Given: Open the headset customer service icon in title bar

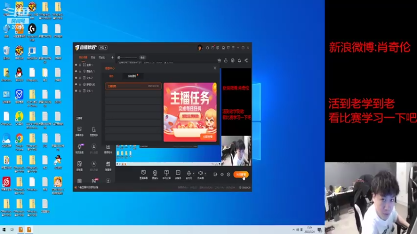Looking at the screenshot, I should tap(207, 48).
